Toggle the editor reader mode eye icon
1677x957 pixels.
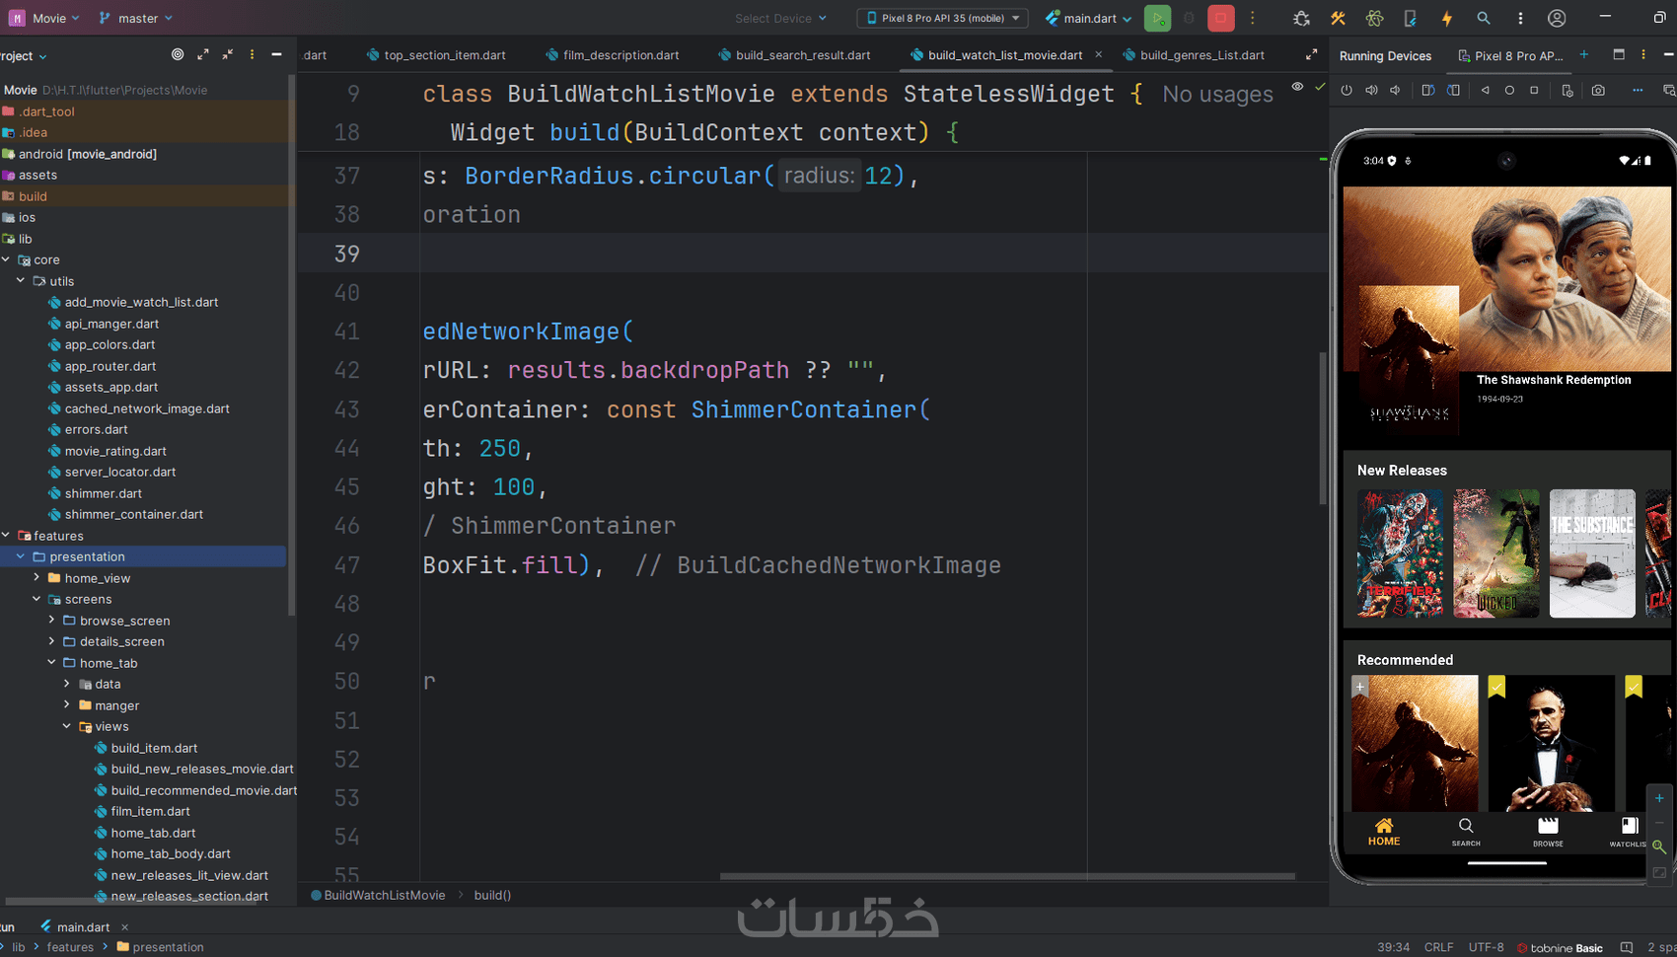(1297, 87)
